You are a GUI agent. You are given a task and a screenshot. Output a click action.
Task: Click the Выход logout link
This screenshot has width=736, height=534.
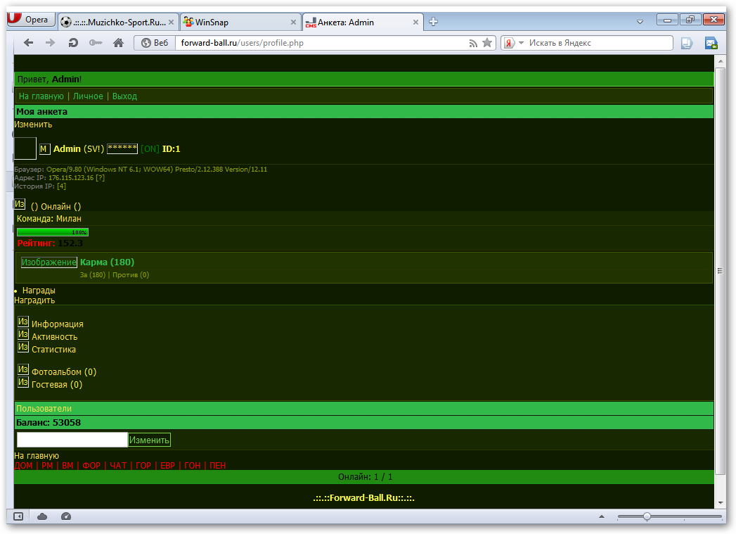[x=124, y=96]
